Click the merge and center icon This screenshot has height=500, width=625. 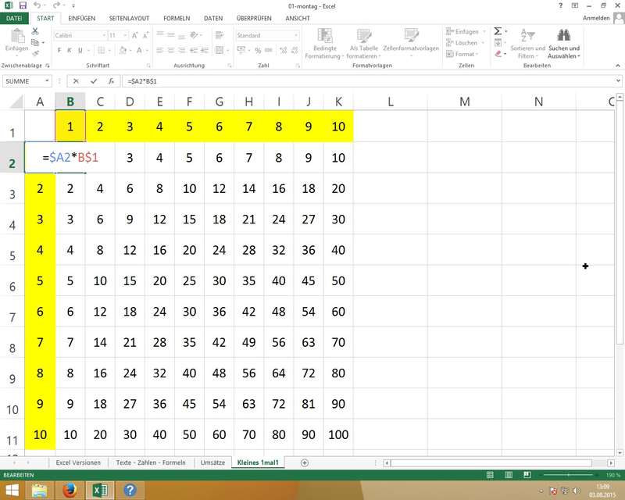pyautogui.click(x=220, y=50)
